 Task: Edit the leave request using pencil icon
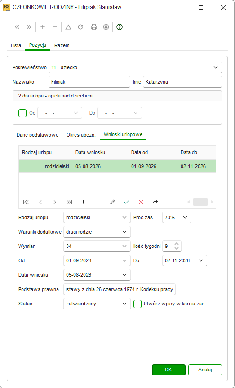pyautogui.click(x=112, y=202)
